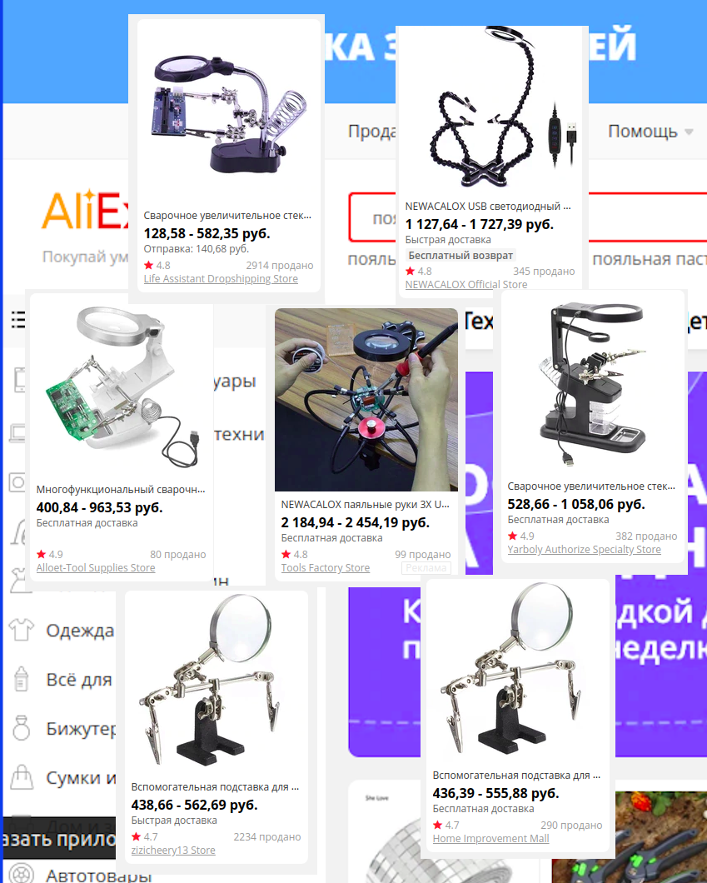Open Yarboly Authorize Specialty Store link

585,549
